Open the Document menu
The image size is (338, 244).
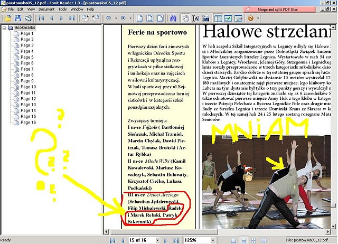(x=46, y=10)
